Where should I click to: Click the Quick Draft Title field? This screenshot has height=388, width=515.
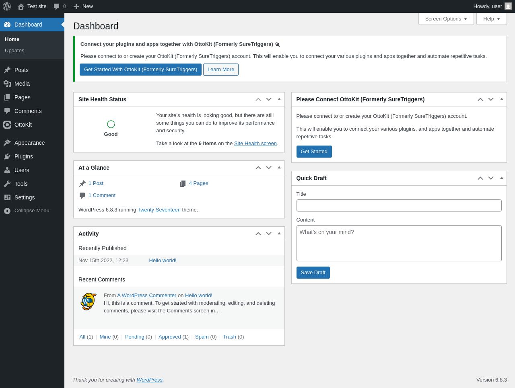click(399, 205)
